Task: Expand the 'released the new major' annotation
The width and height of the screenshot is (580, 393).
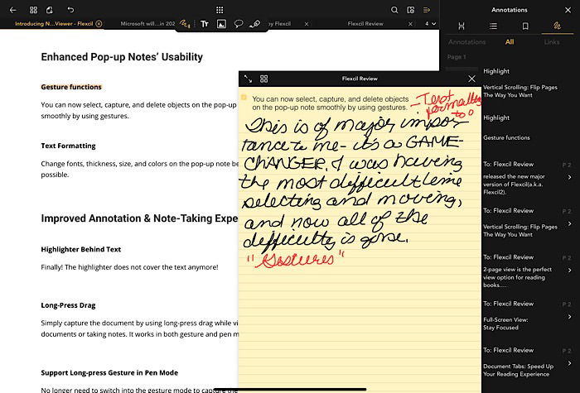Action: [x=569, y=179]
